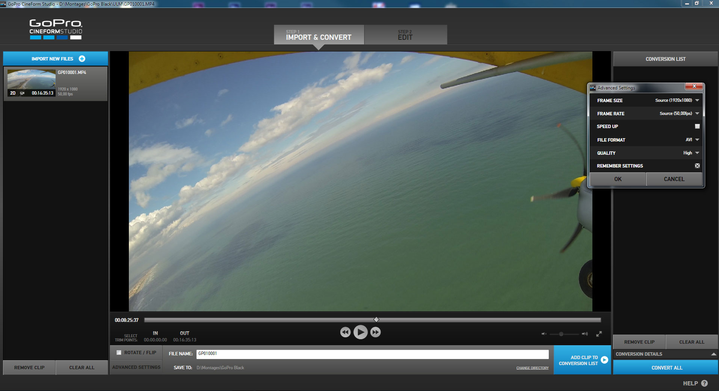Click the video preview area
Screen dimensions: 719x391
(361, 181)
